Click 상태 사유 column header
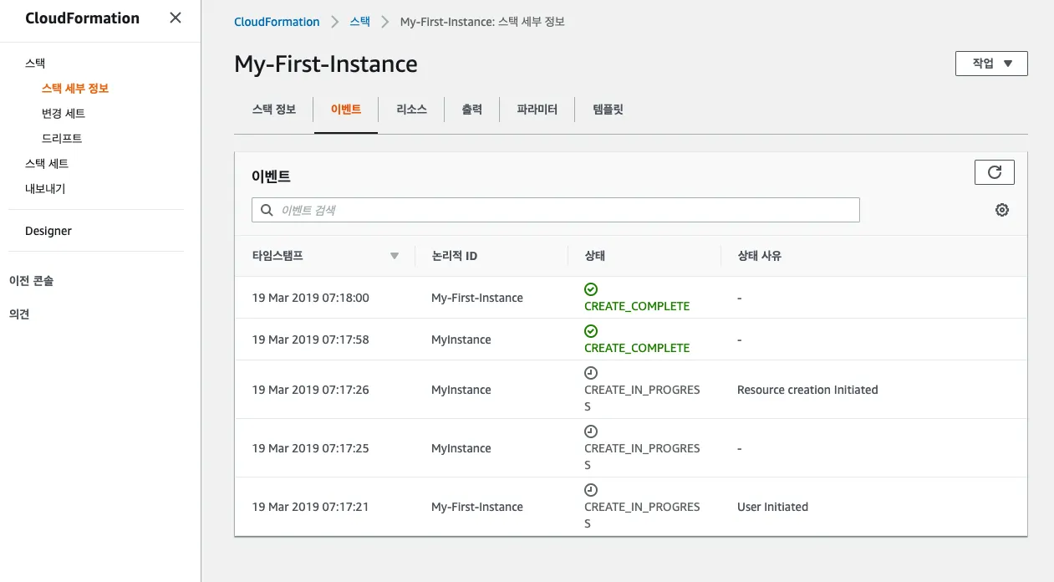The height and width of the screenshot is (582, 1054). pos(759,256)
